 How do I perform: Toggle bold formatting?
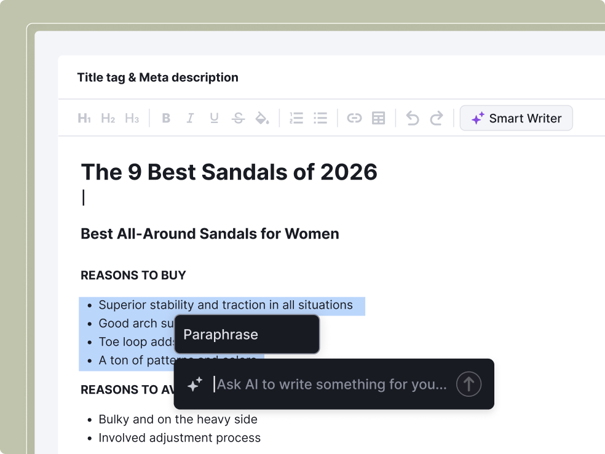click(166, 119)
